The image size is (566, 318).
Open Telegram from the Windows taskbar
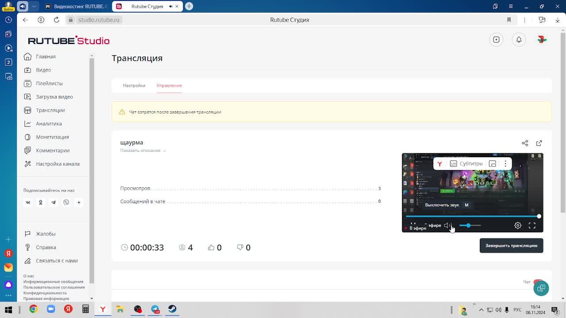[155, 309]
